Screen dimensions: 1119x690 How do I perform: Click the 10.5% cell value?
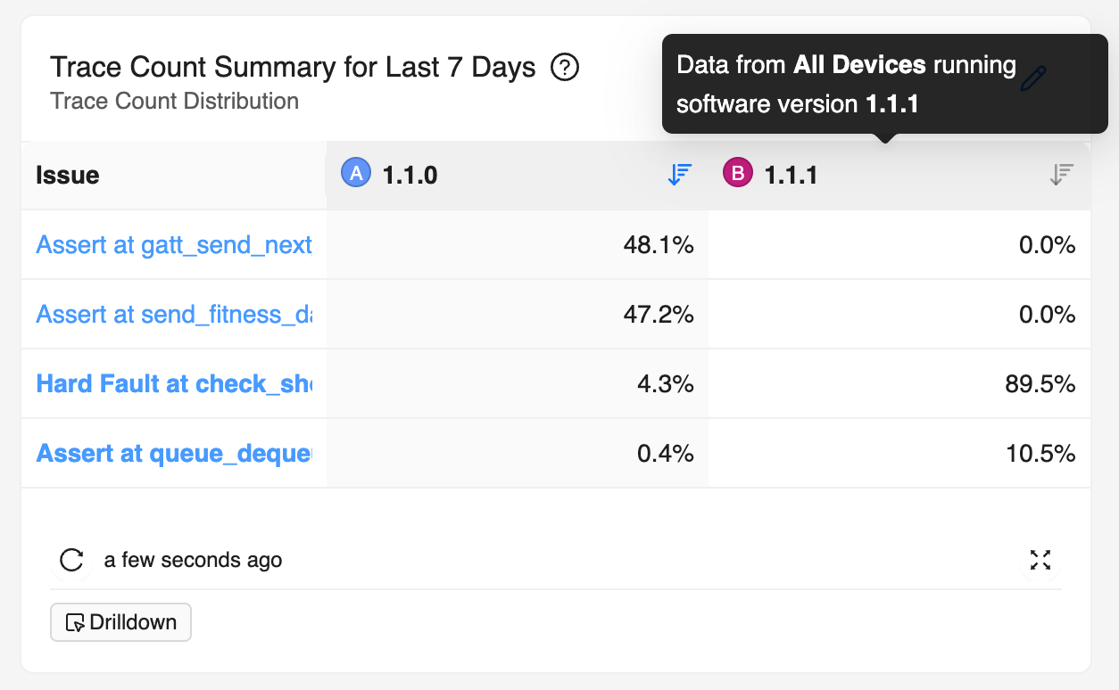pos(1040,454)
